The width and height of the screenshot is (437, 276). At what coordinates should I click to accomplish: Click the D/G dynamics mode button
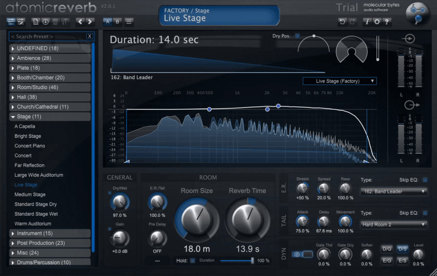[387, 249]
